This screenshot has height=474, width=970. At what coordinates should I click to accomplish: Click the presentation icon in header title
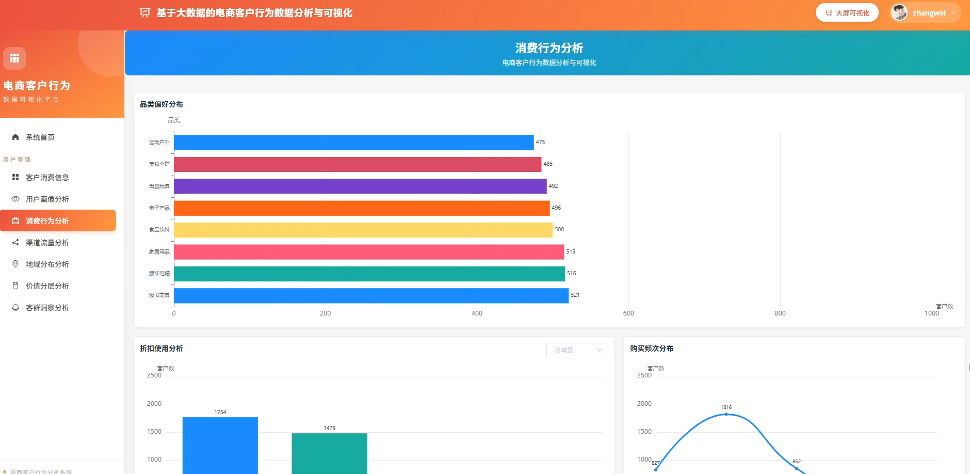tap(145, 13)
